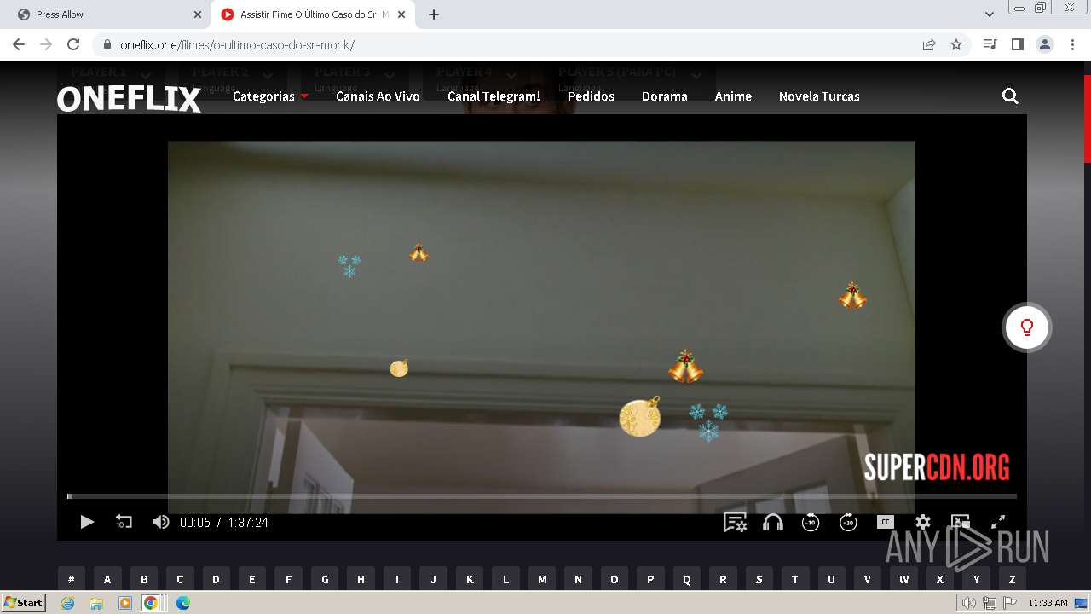
Task: Go back in browser history
Action: pyautogui.click(x=19, y=44)
